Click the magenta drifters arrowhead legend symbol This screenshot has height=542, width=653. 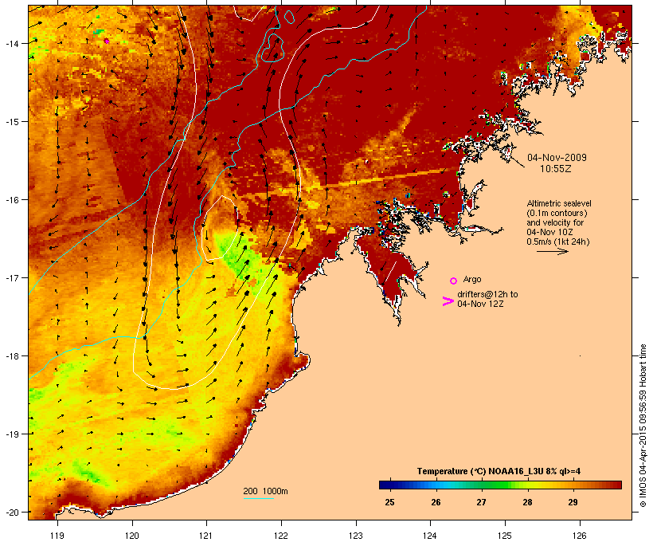[448, 301]
